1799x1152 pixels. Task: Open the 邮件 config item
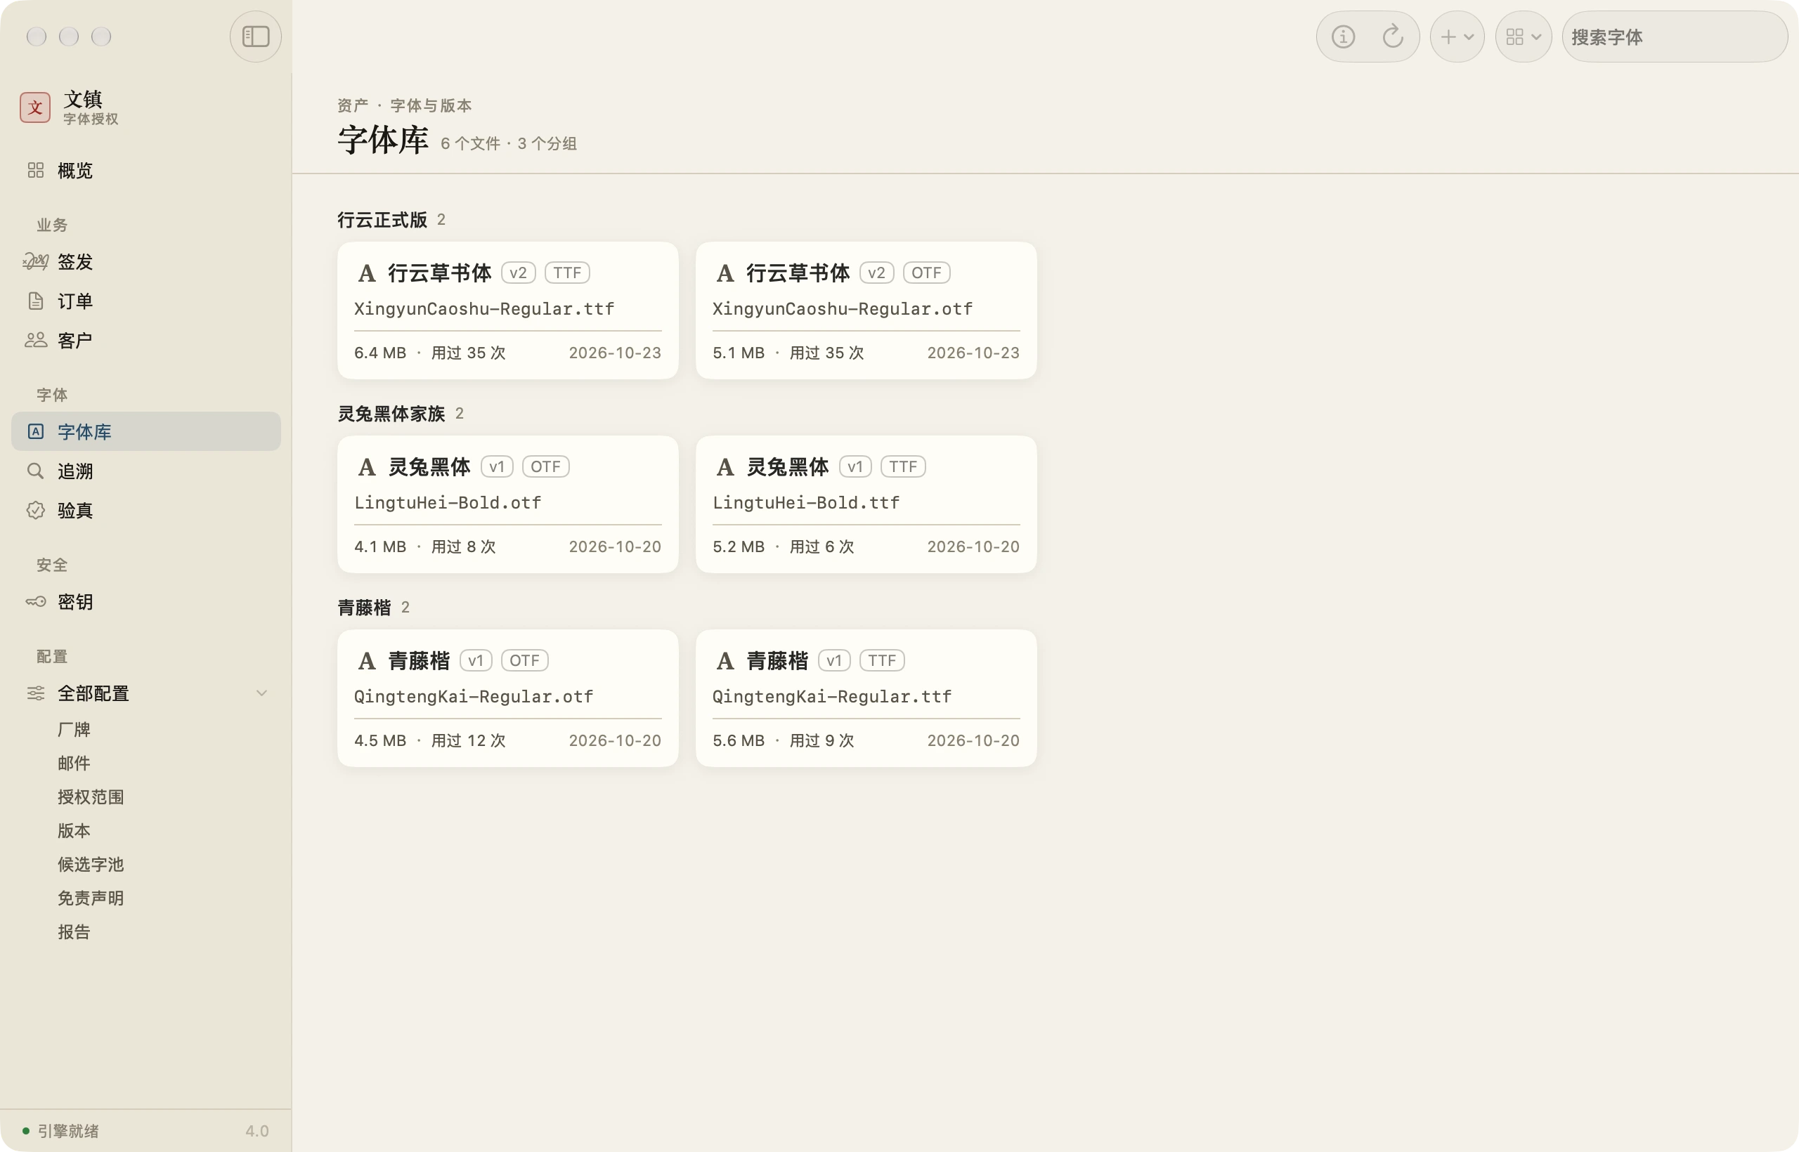point(74,763)
